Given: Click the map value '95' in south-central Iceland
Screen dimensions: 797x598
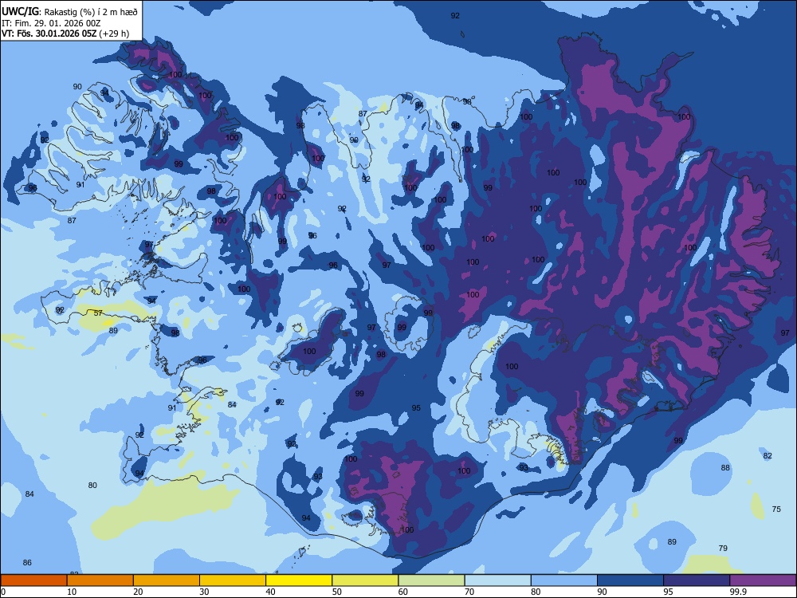Looking at the screenshot, I should point(416,407).
